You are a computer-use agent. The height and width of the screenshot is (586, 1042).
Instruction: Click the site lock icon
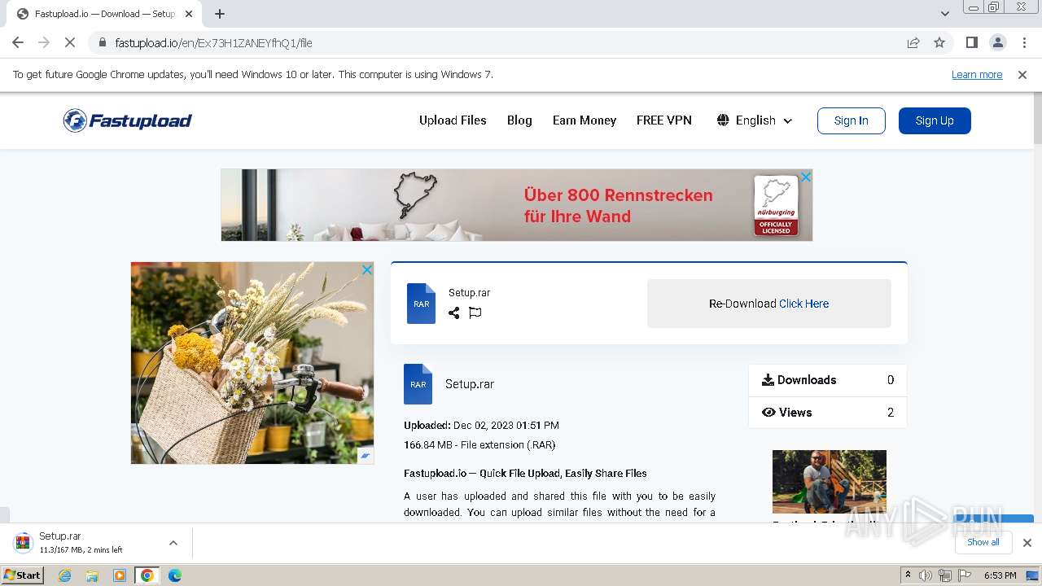(103, 42)
